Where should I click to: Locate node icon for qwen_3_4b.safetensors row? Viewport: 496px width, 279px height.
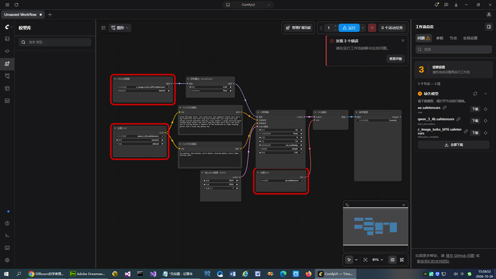pos(486,121)
